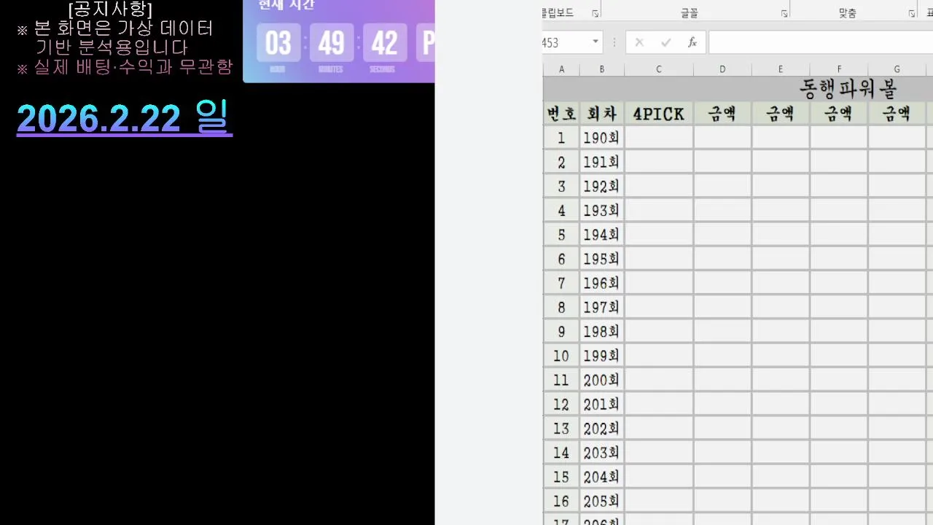The width and height of the screenshot is (933, 525).
Task: Select column B header
Action: click(602, 69)
